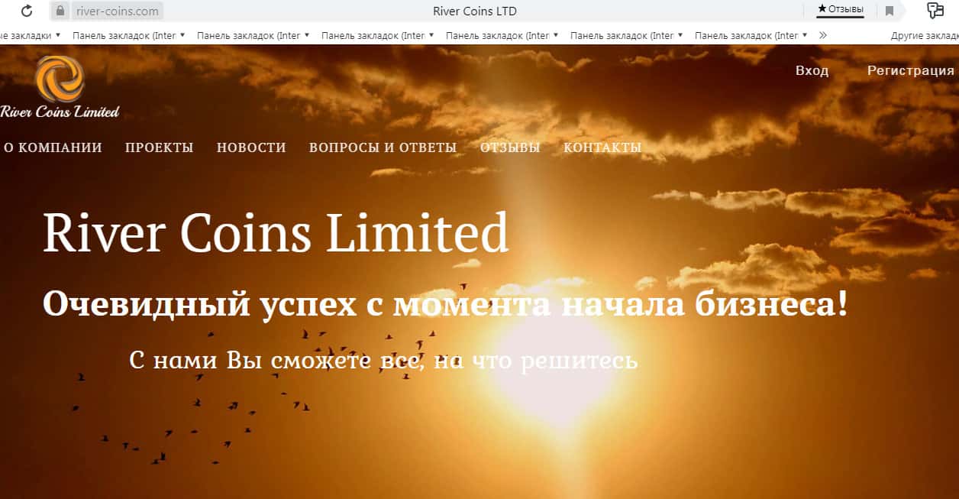Click the Вход login link
This screenshot has height=499, width=959.
pos(812,70)
